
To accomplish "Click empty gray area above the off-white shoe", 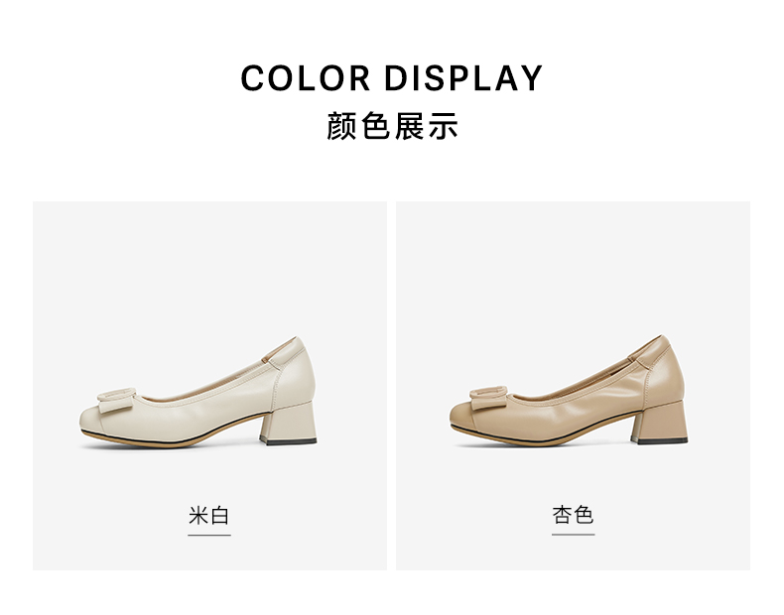I will point(209,265).
